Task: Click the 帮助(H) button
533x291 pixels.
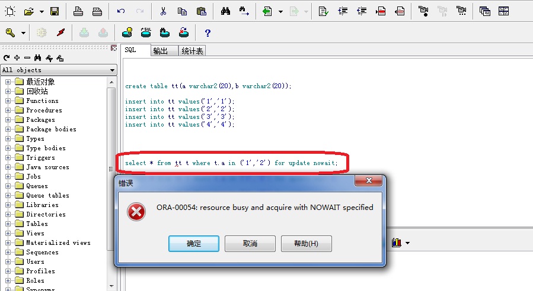Action: [307, 244]
